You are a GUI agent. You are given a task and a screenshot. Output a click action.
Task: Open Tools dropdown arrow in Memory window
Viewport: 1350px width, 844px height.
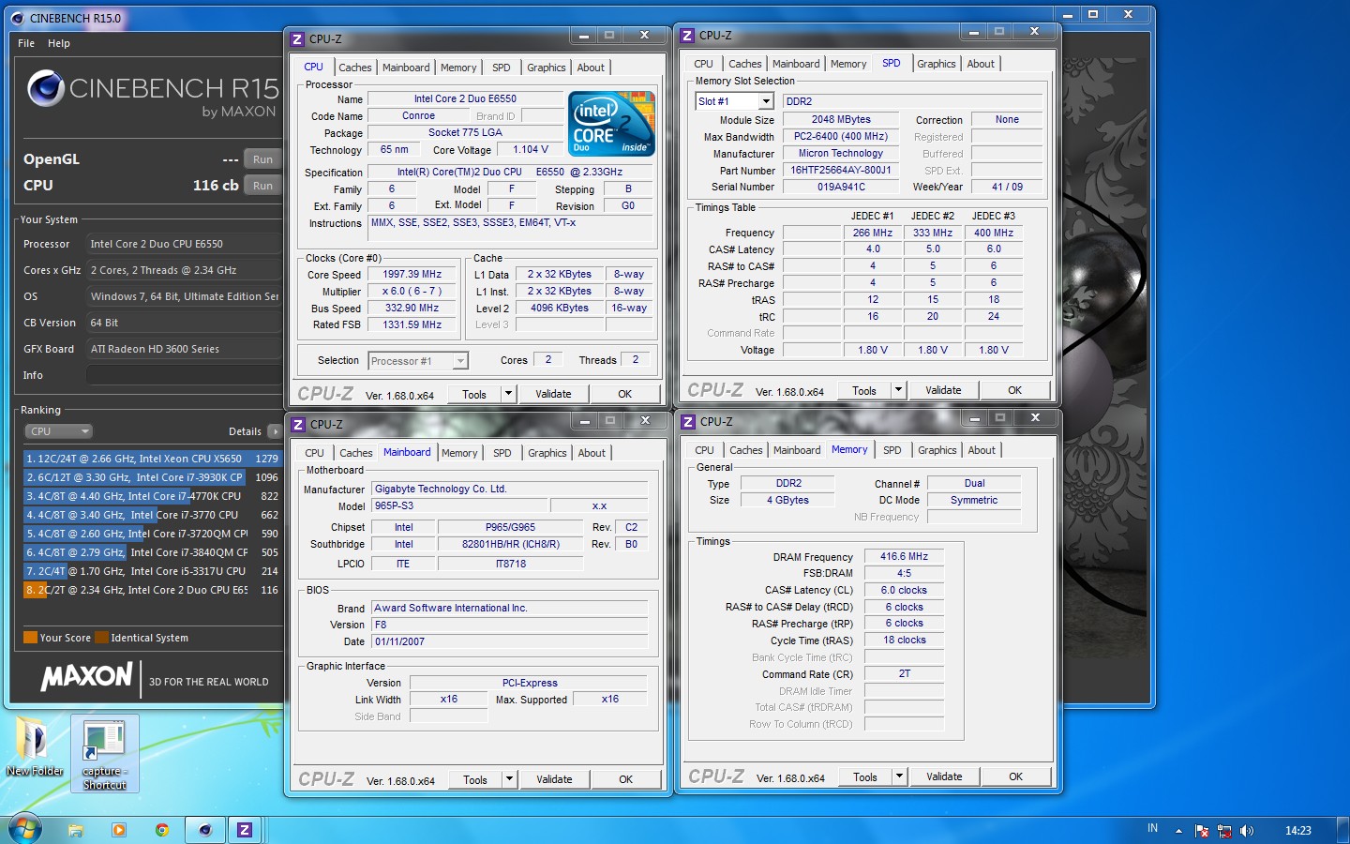coord(899,776)
